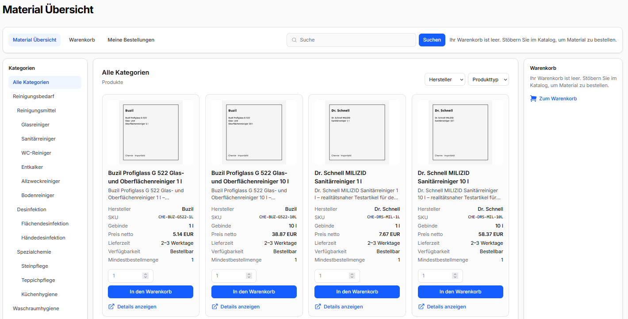
Task: Add Dr. Schnell MILIZID 1 l to cart
Action: point(357,292)
